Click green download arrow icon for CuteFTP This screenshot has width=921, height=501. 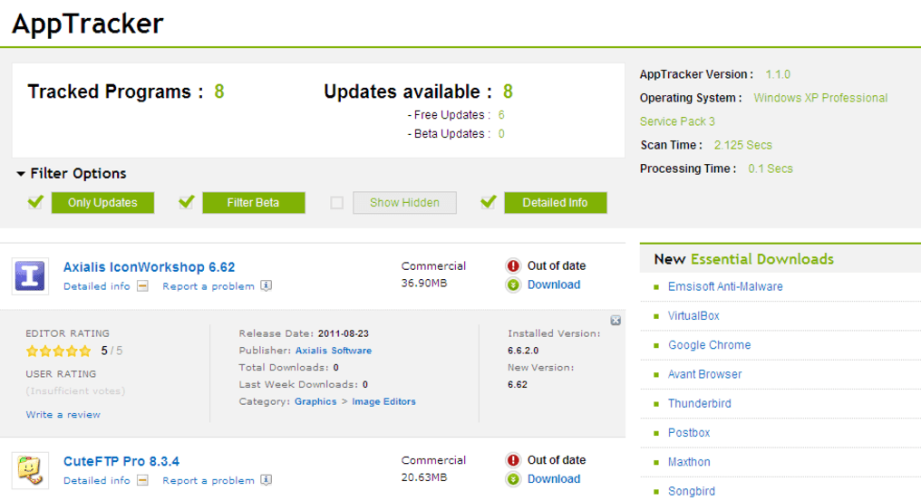click(513, 479)
